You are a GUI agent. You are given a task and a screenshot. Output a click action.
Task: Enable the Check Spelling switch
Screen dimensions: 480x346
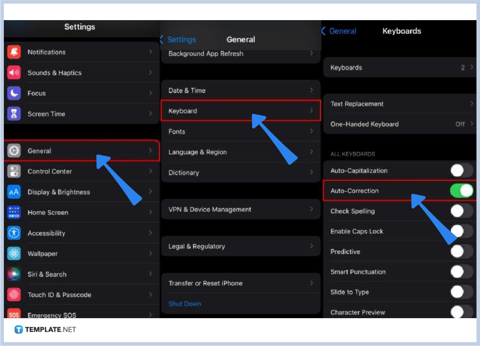[462, 211]
